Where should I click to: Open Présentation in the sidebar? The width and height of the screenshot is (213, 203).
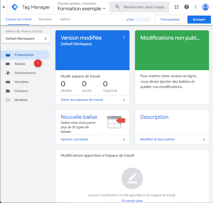coord(25,55)
